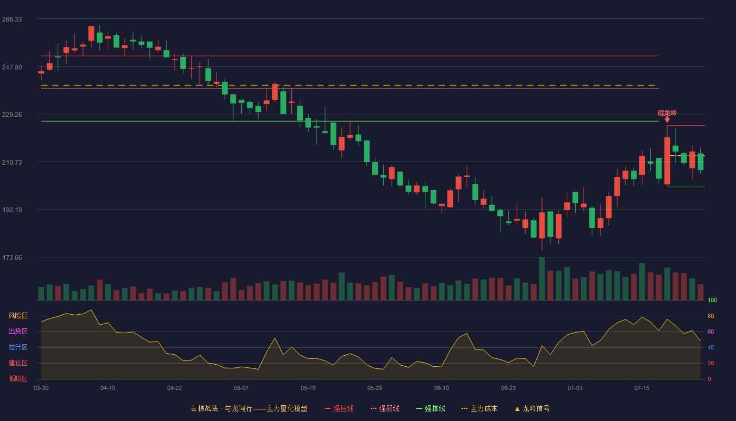
Task: Click the 假龙吟 signal label
Action: [667, 113]
